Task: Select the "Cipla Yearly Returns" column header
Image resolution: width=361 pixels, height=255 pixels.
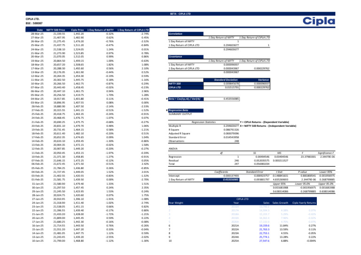Action: point(304,203)
